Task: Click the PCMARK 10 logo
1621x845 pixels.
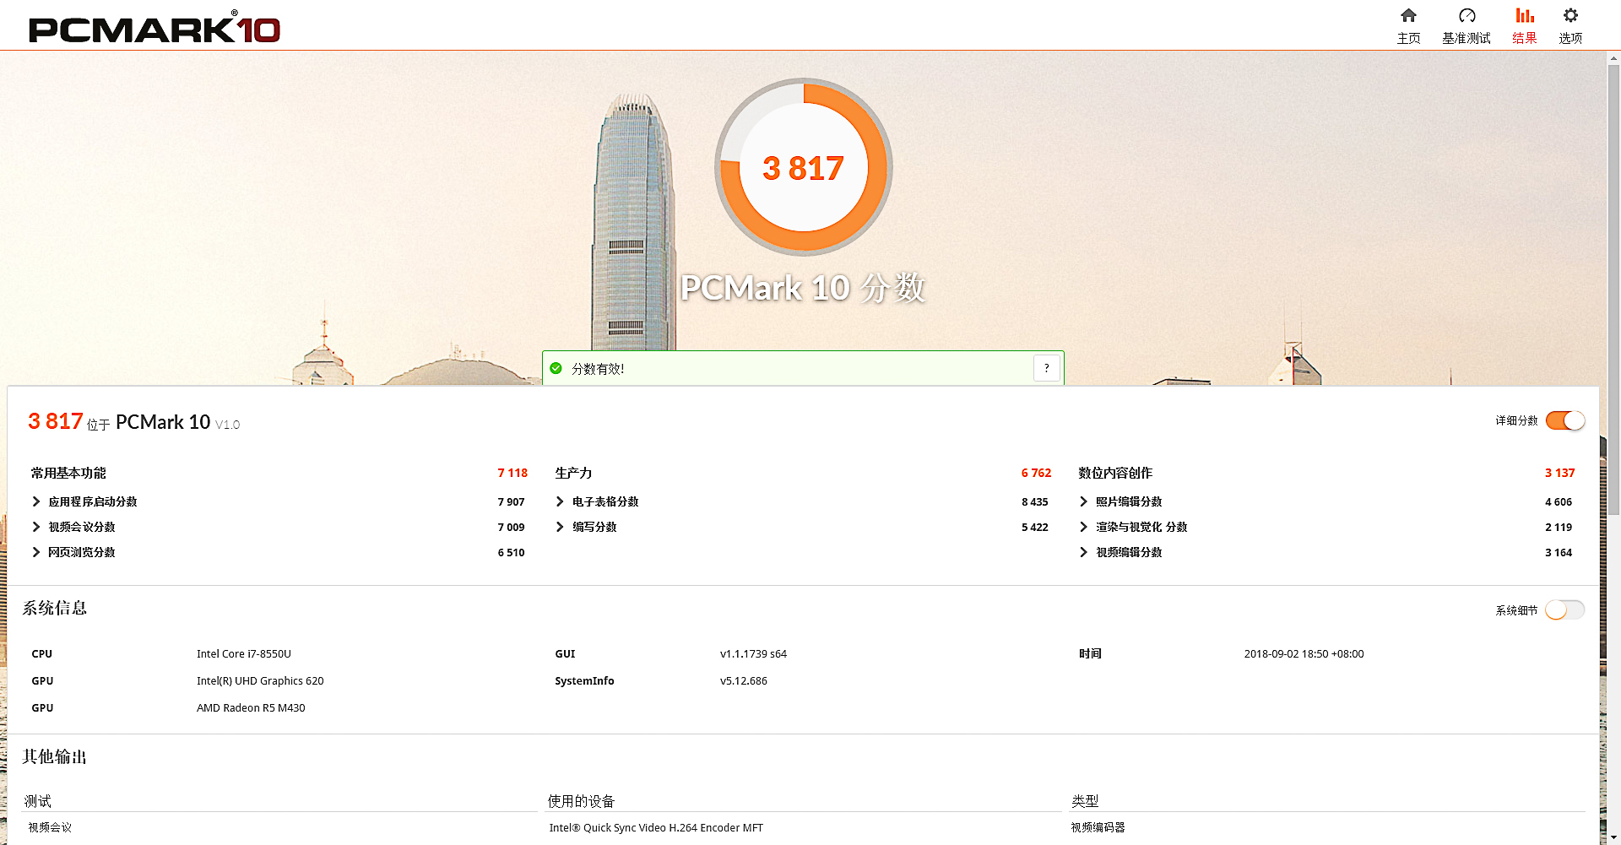Action: pyautogui.click(x=152, y=27)
